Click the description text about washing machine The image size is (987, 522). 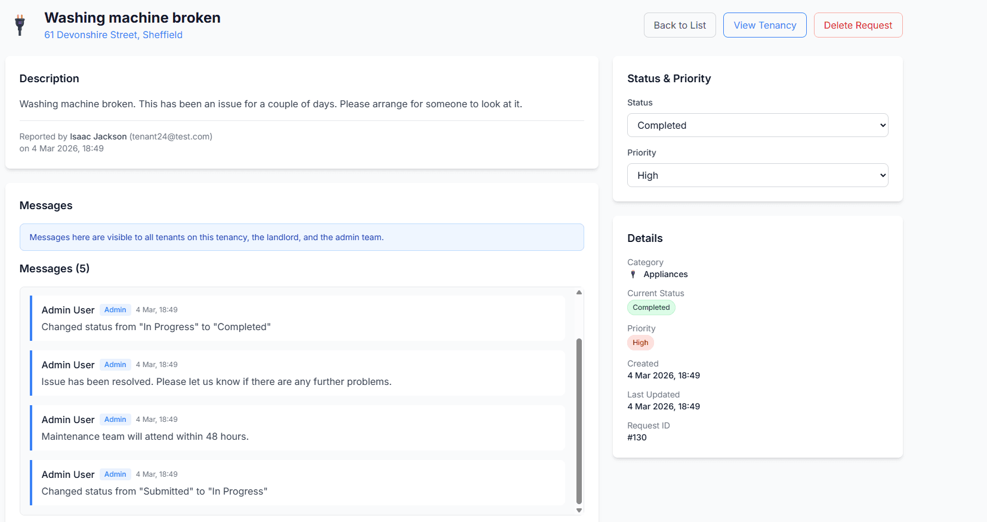point(270,104)
